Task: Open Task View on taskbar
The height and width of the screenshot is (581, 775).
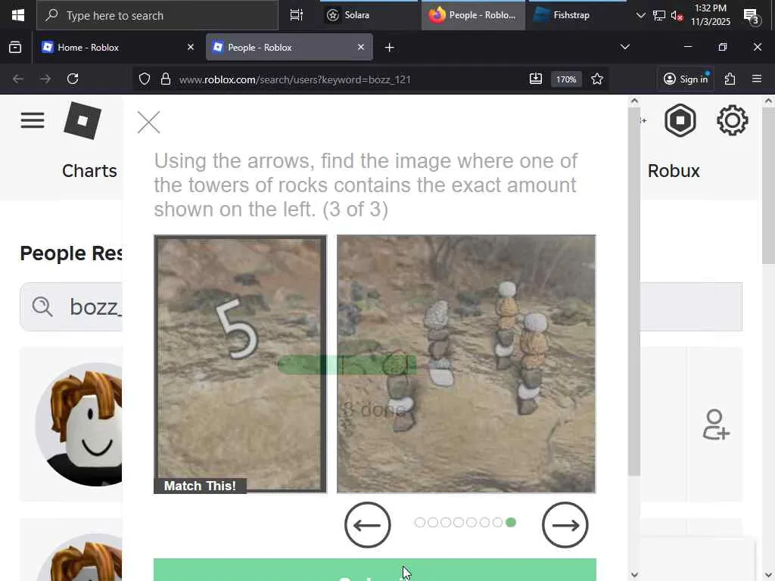Action: tap(297, 15)
